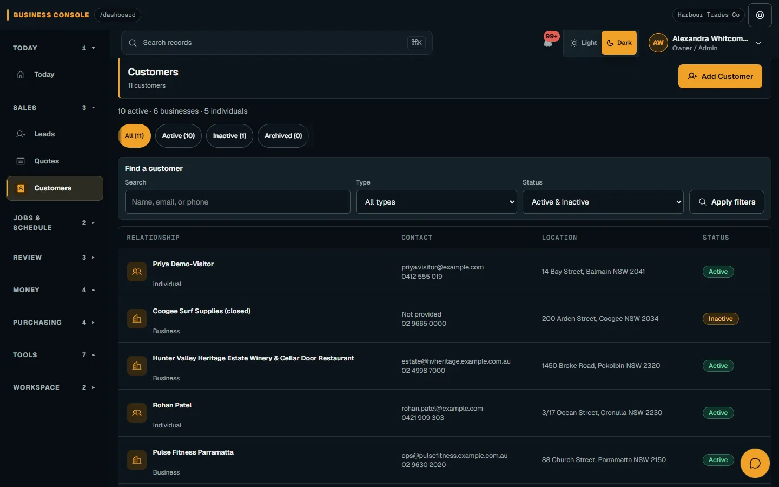Filter by Inactive (1) customers
Screen dimensions: 779x487
229,136
